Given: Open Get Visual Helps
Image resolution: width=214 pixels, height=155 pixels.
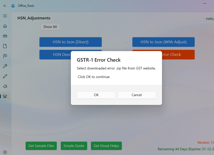Looking at the screenshot, I should (x=106, y=146).
